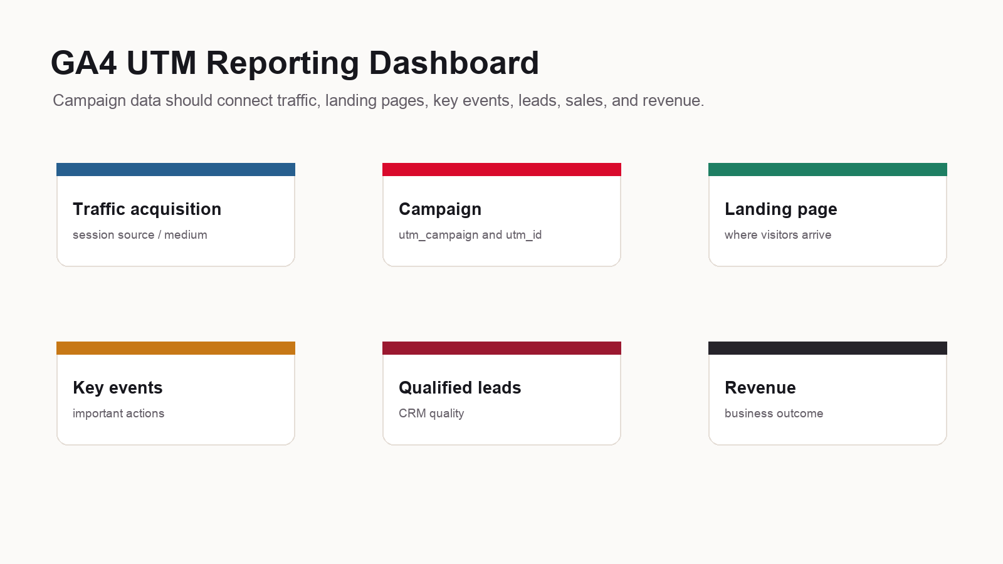The width and height of the screenshot is (1003, 564).
Task: Click the "CRM quality" text
Action: click(x=431, y=414)
